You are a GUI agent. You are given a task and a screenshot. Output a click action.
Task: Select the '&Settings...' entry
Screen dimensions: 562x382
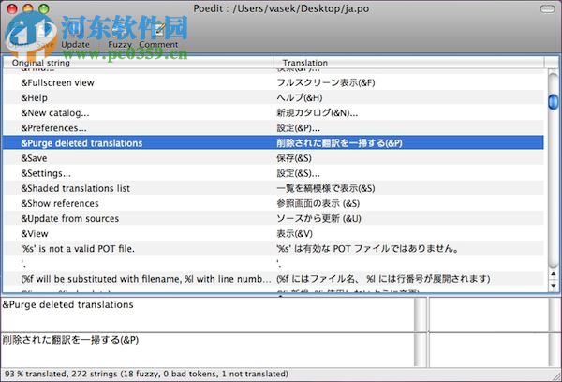click(46, 173)
